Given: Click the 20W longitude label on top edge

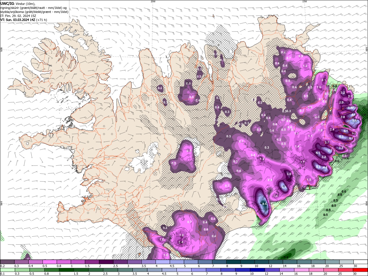Looking at the screenshot, I should [153, 1].
